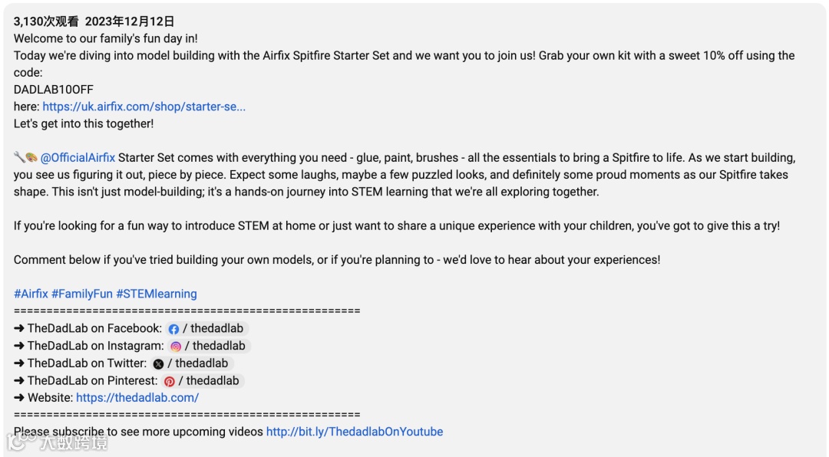Screen dimensions: 829x457
Task: Click the Pinterest logo icon
Action: [169, 381]
